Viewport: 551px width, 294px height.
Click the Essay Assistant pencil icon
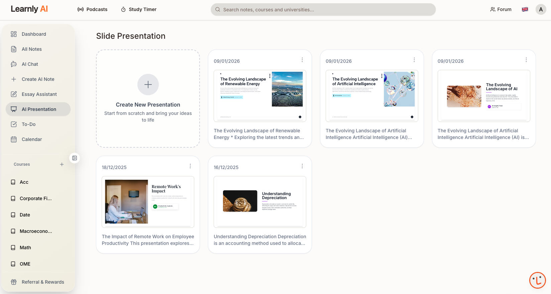pos(14,94)
